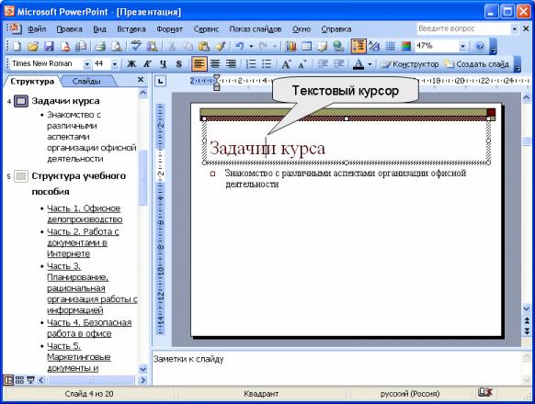Click the Создать слайд button
535x404 pixels.
point(477,64)
